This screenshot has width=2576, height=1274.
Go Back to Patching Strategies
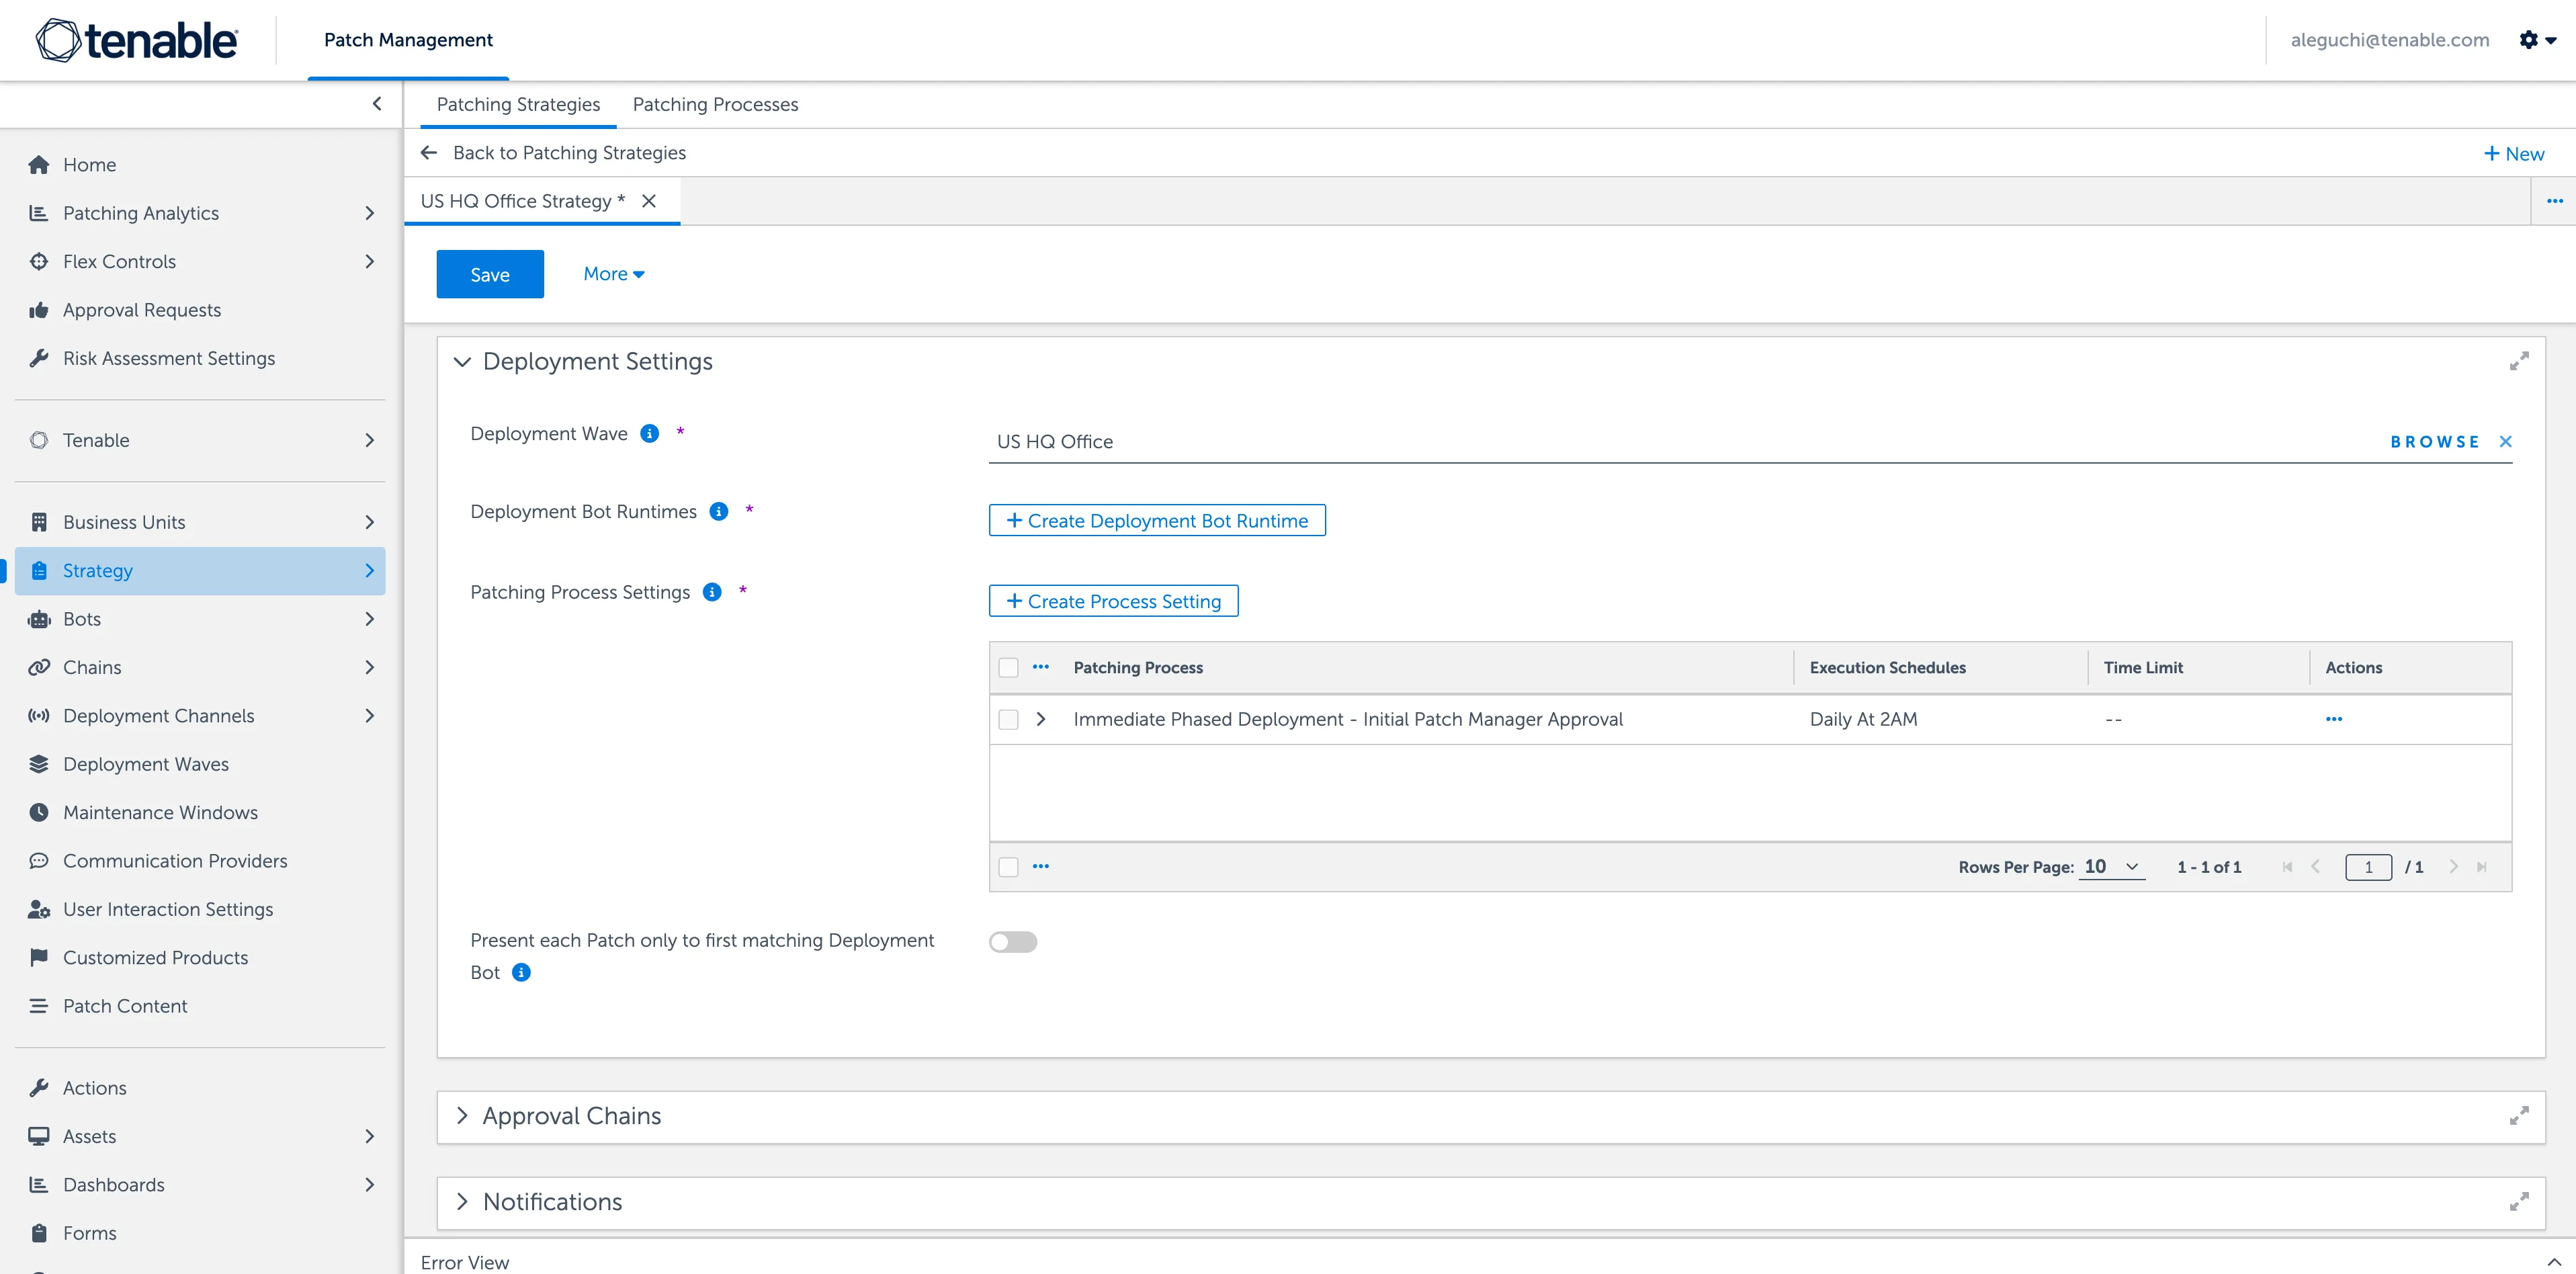pos(553,153)
